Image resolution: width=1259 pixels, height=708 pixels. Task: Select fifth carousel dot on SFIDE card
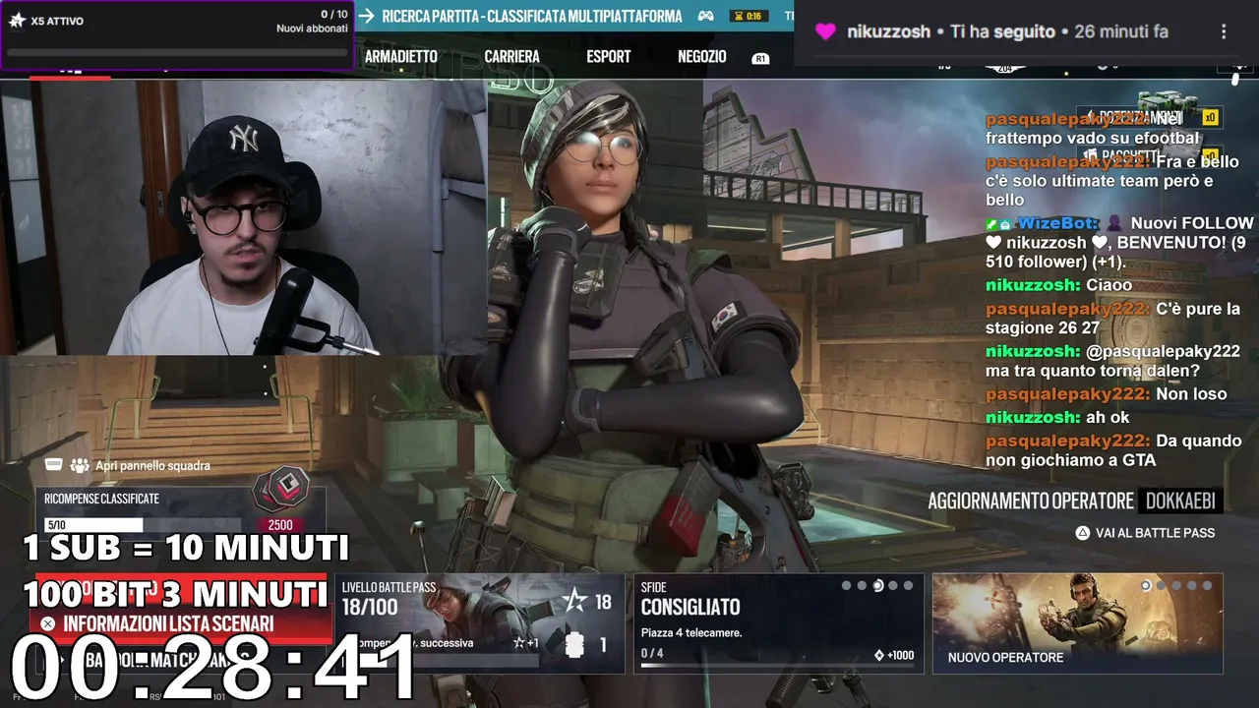pos(908,586)
